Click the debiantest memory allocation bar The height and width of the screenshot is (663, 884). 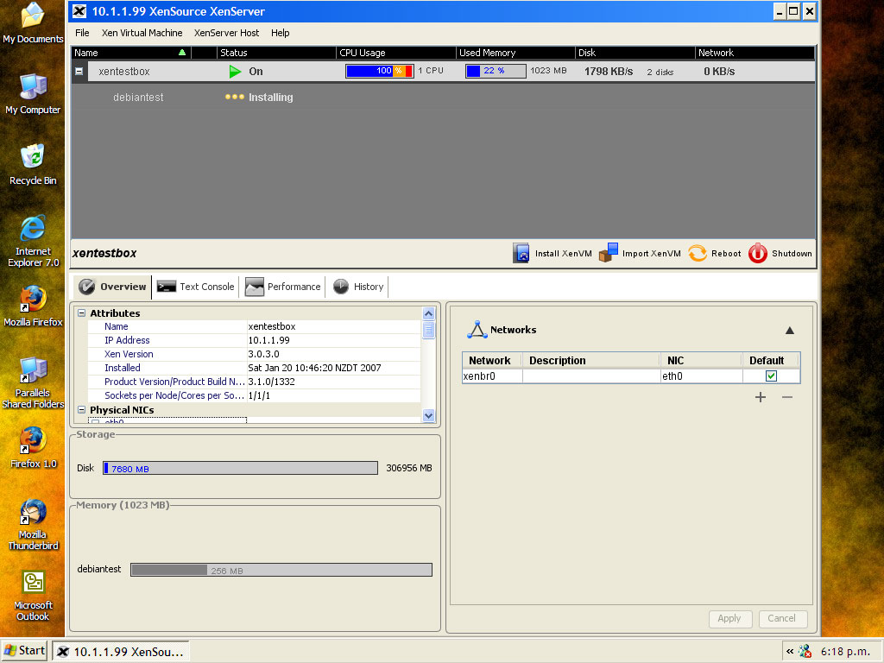(281, 570)
